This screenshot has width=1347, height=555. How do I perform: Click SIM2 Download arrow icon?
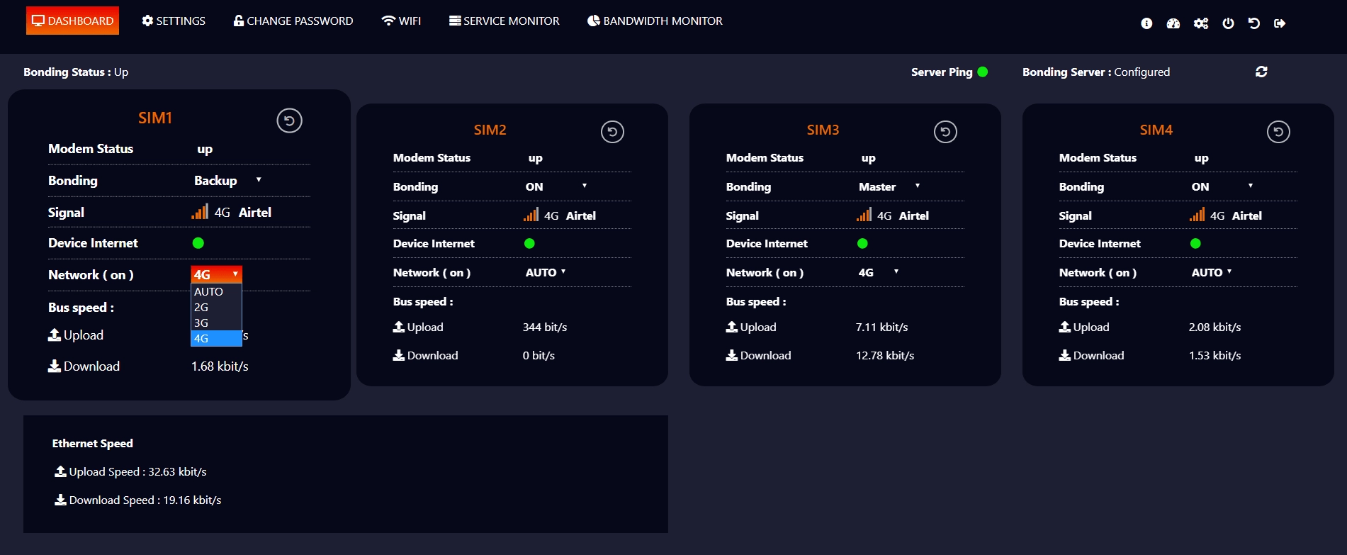click(399, 355)
